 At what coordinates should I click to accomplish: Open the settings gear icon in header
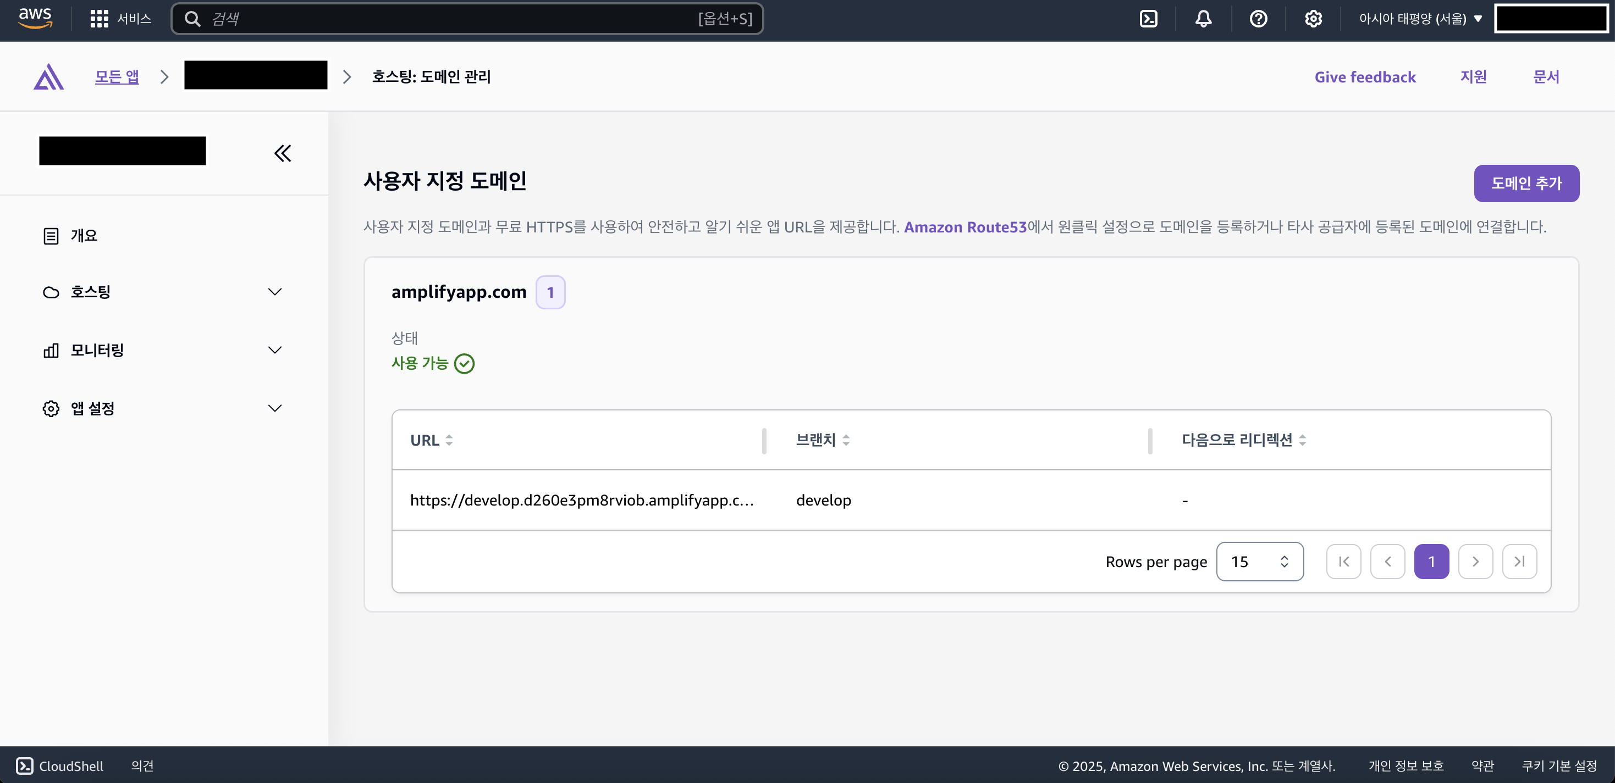click(x=1313, y=19)
